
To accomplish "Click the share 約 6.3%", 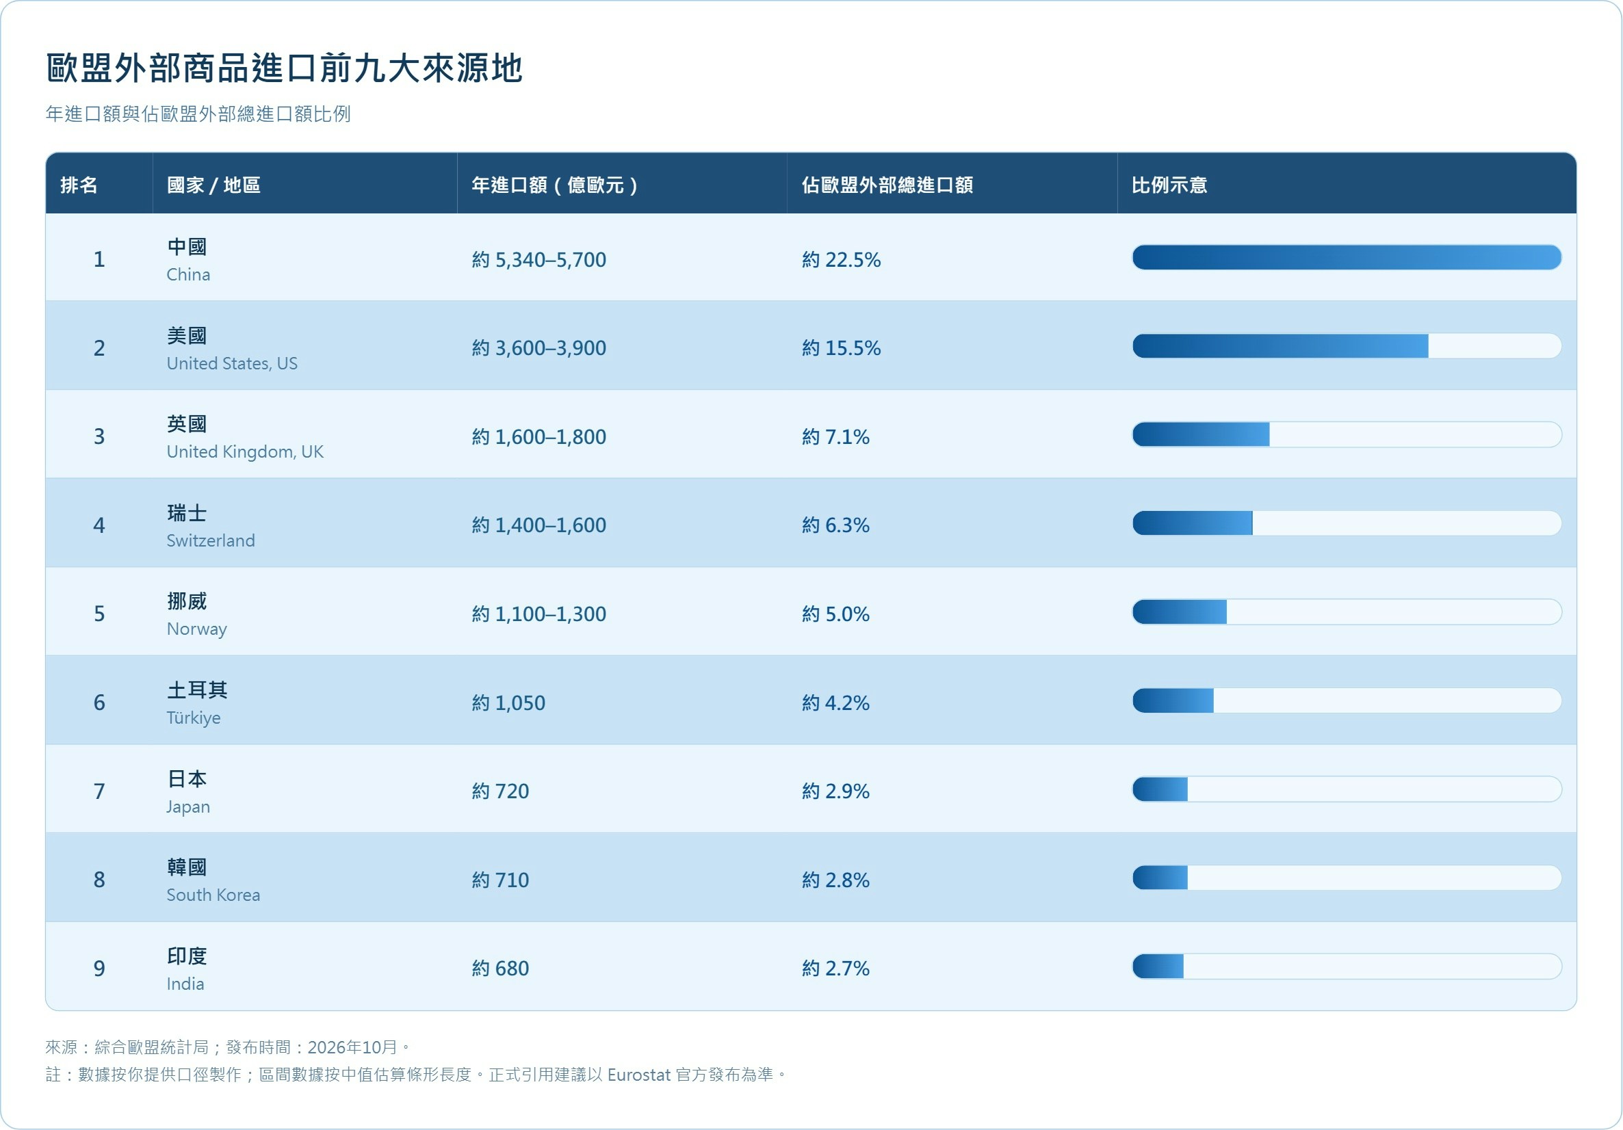I will pos(835,525).
